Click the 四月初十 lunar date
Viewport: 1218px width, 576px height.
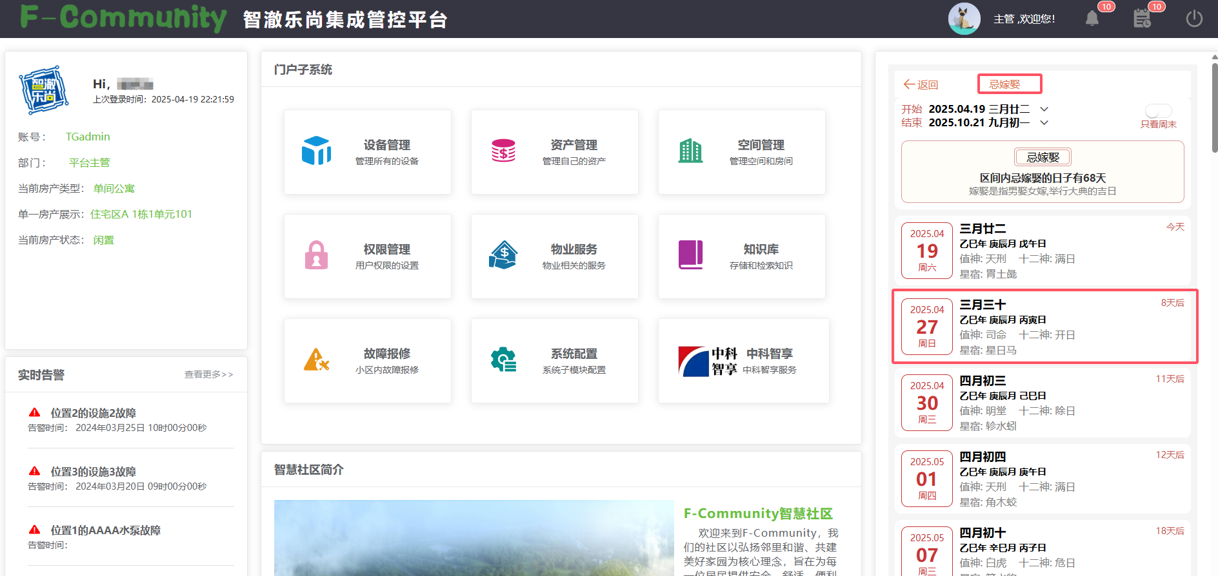[983, 533]
